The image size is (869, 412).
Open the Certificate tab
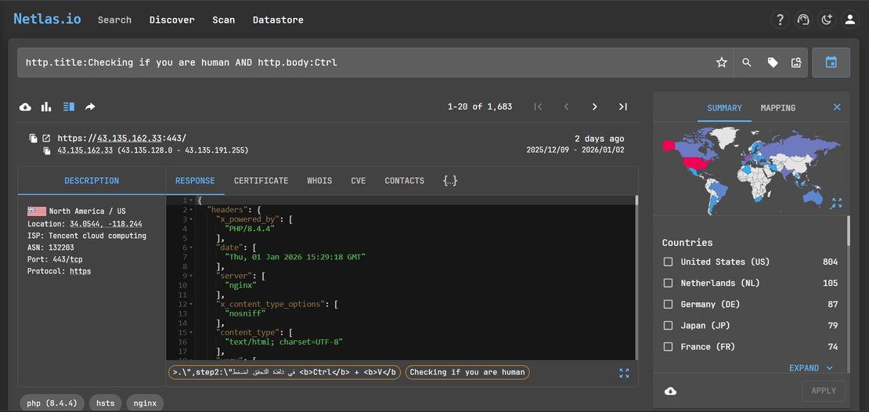coord(261,180)
